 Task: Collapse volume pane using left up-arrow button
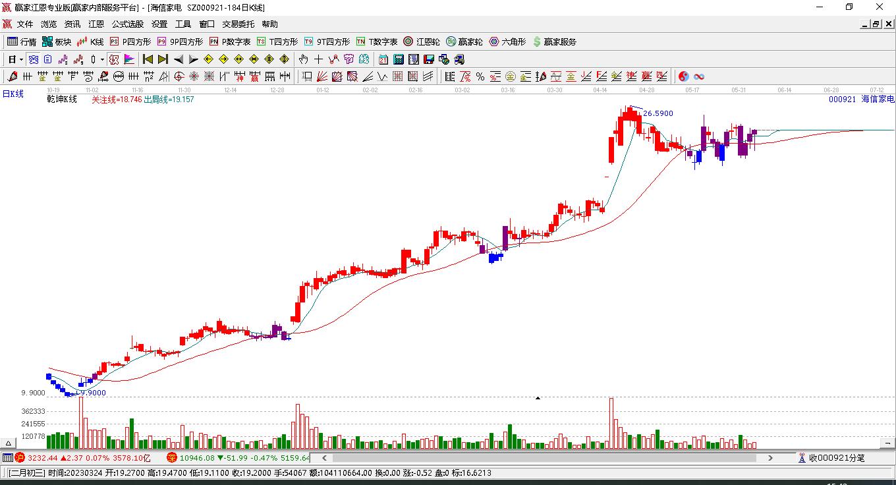pos(9,443)
